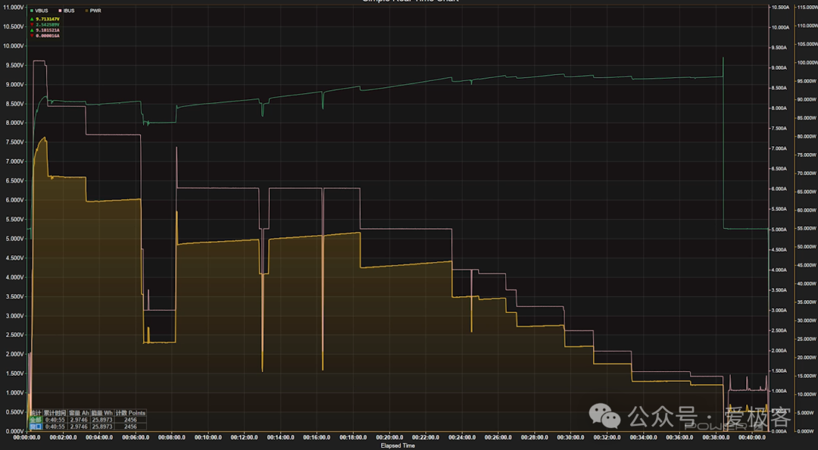Click 25.8973 energy in the 窗口 row
This screenshot has width=818, height=450.
(102, 427)
